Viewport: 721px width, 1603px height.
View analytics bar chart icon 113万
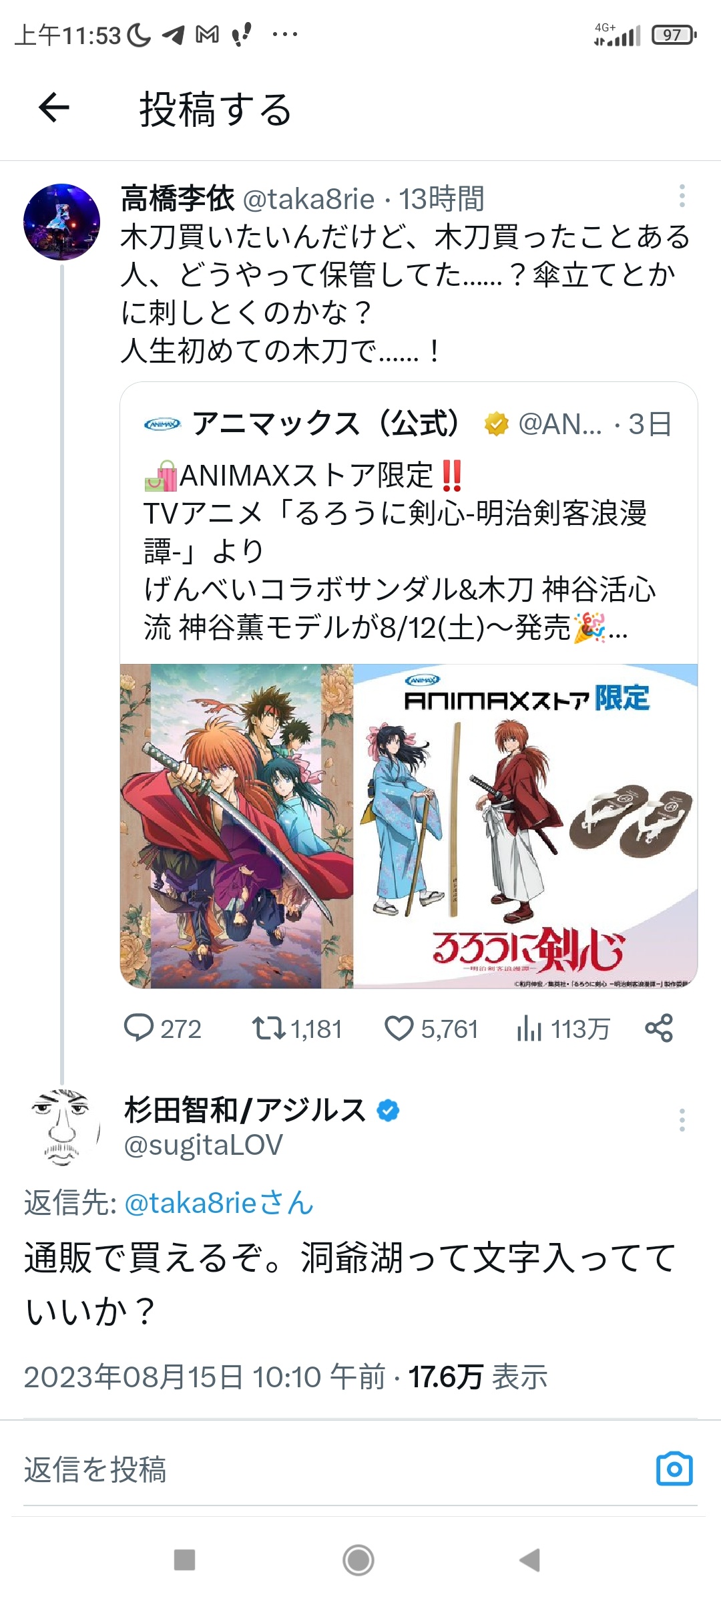529,1029
